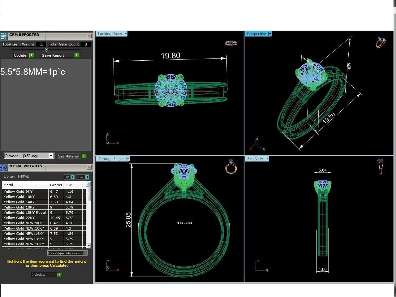Click the Gem Reporter panel icon
The image size is (396, 297).
[x=4, y=36]
